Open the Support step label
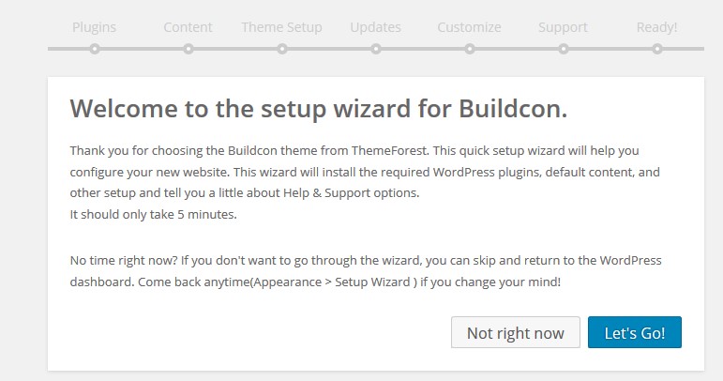Image resolution: width=723 pixels, height=381 pixels. tap(563, 27)
